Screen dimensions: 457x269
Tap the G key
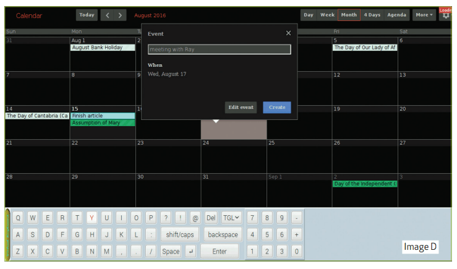point(77,234)
